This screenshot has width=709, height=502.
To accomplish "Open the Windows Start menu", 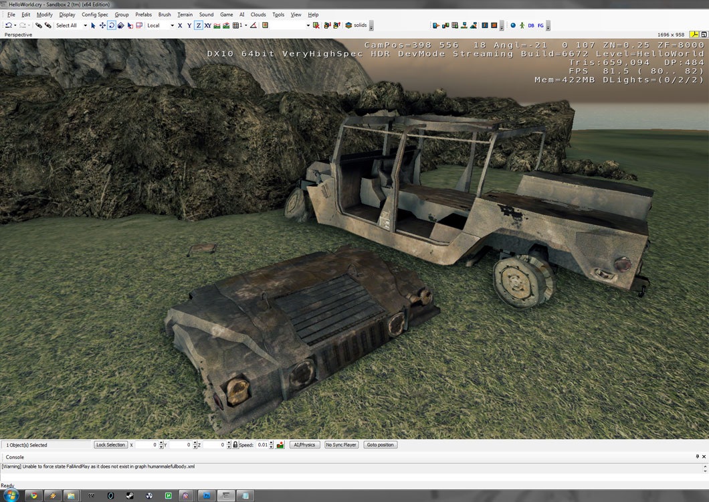I will coord(11,495).
